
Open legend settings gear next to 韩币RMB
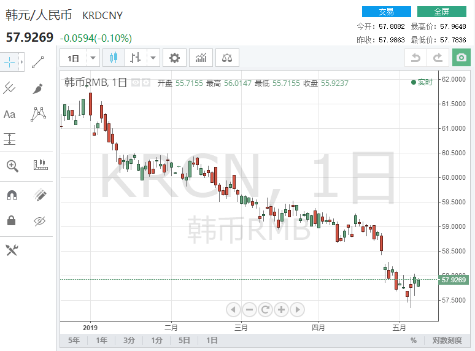point(146,82)
